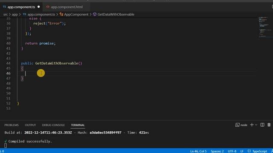Open the OUTPUT panel tab
This screenshot has height=153, width=273.
click(x=30, y=125)
